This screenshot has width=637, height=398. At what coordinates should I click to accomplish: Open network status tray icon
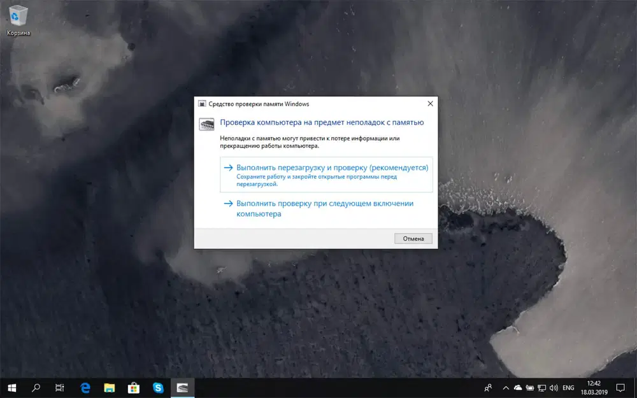click(541, 388)
